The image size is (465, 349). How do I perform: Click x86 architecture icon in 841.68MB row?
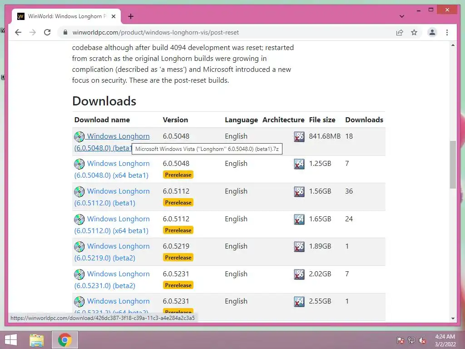(299, 136)
